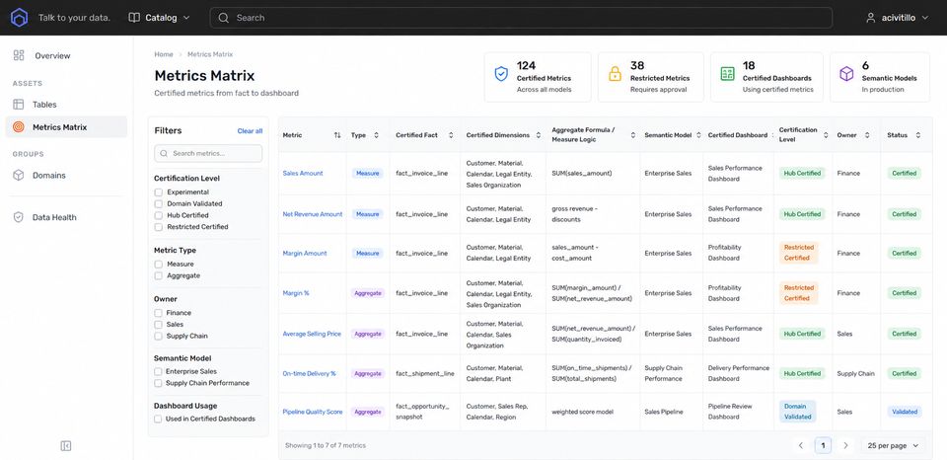Check the Enterprise Sales model filter
The width and height of the screenshot is (947, 460).
tap(158, 372)
